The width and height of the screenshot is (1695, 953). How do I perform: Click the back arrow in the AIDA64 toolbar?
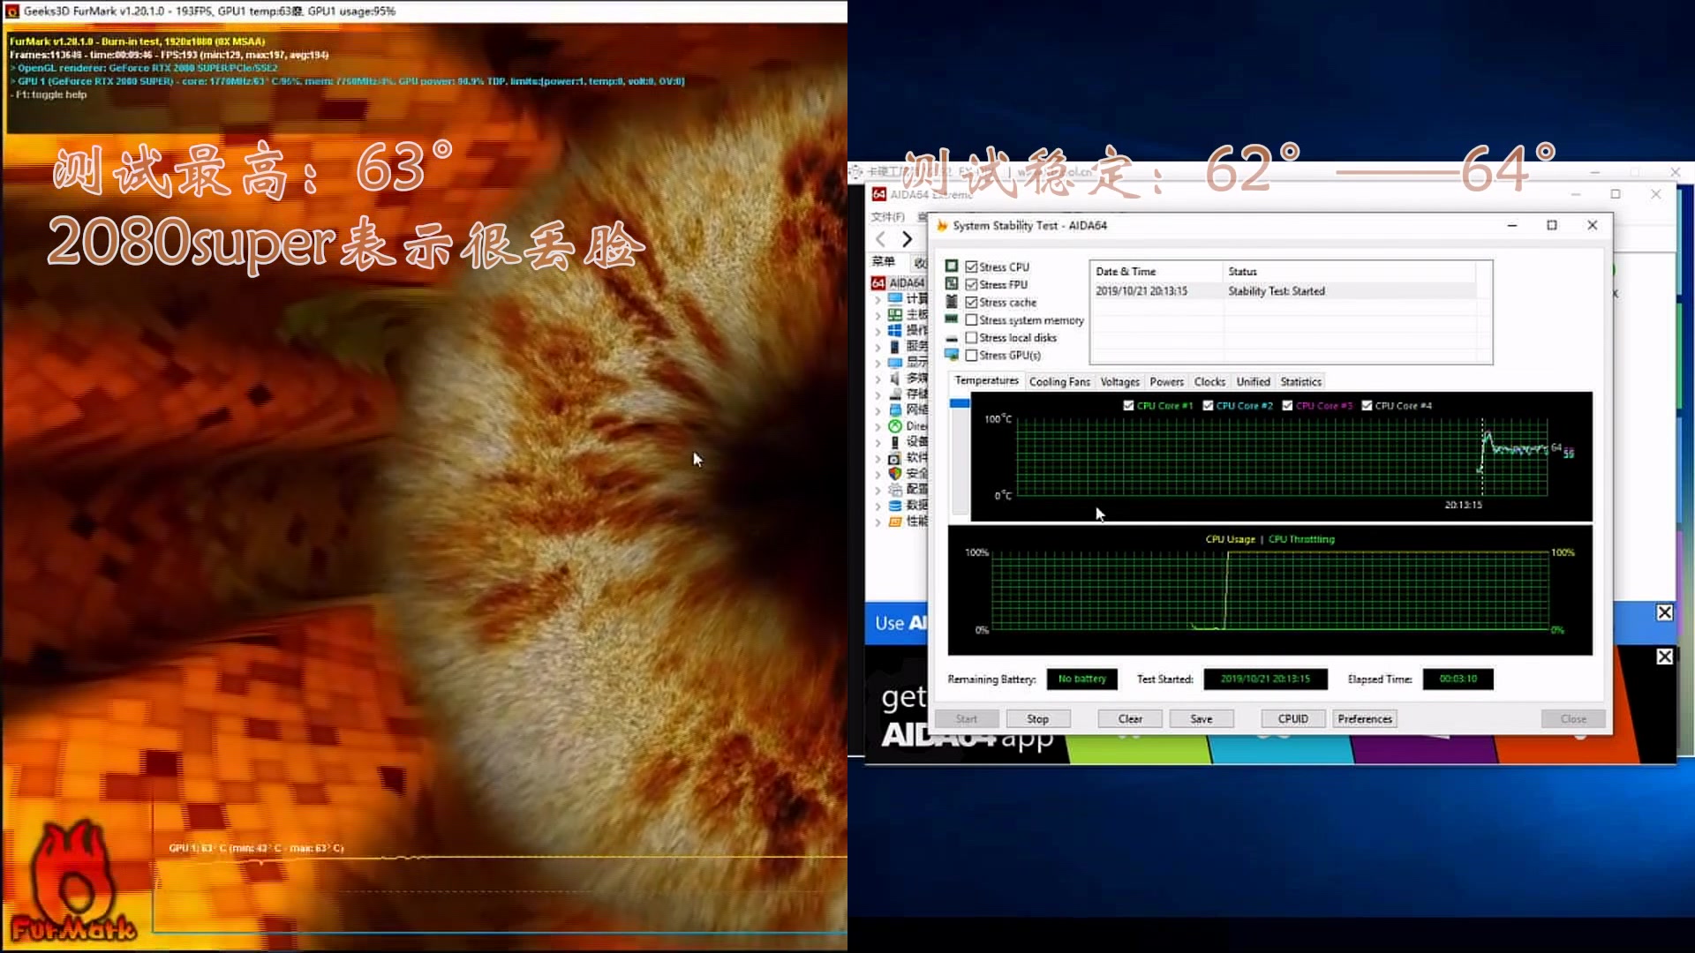point(880,239)
